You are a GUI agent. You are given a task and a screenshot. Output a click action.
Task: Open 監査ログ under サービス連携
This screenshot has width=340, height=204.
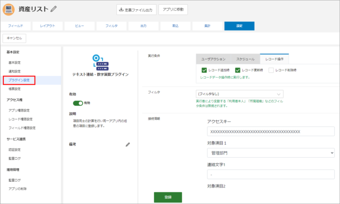click(15, 158)
